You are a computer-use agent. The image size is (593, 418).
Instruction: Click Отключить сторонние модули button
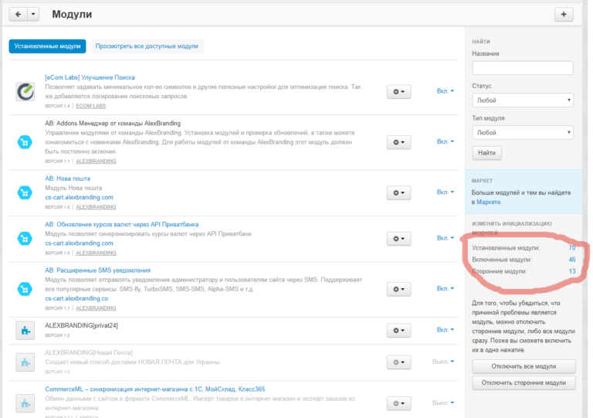[x=524, y=382]
